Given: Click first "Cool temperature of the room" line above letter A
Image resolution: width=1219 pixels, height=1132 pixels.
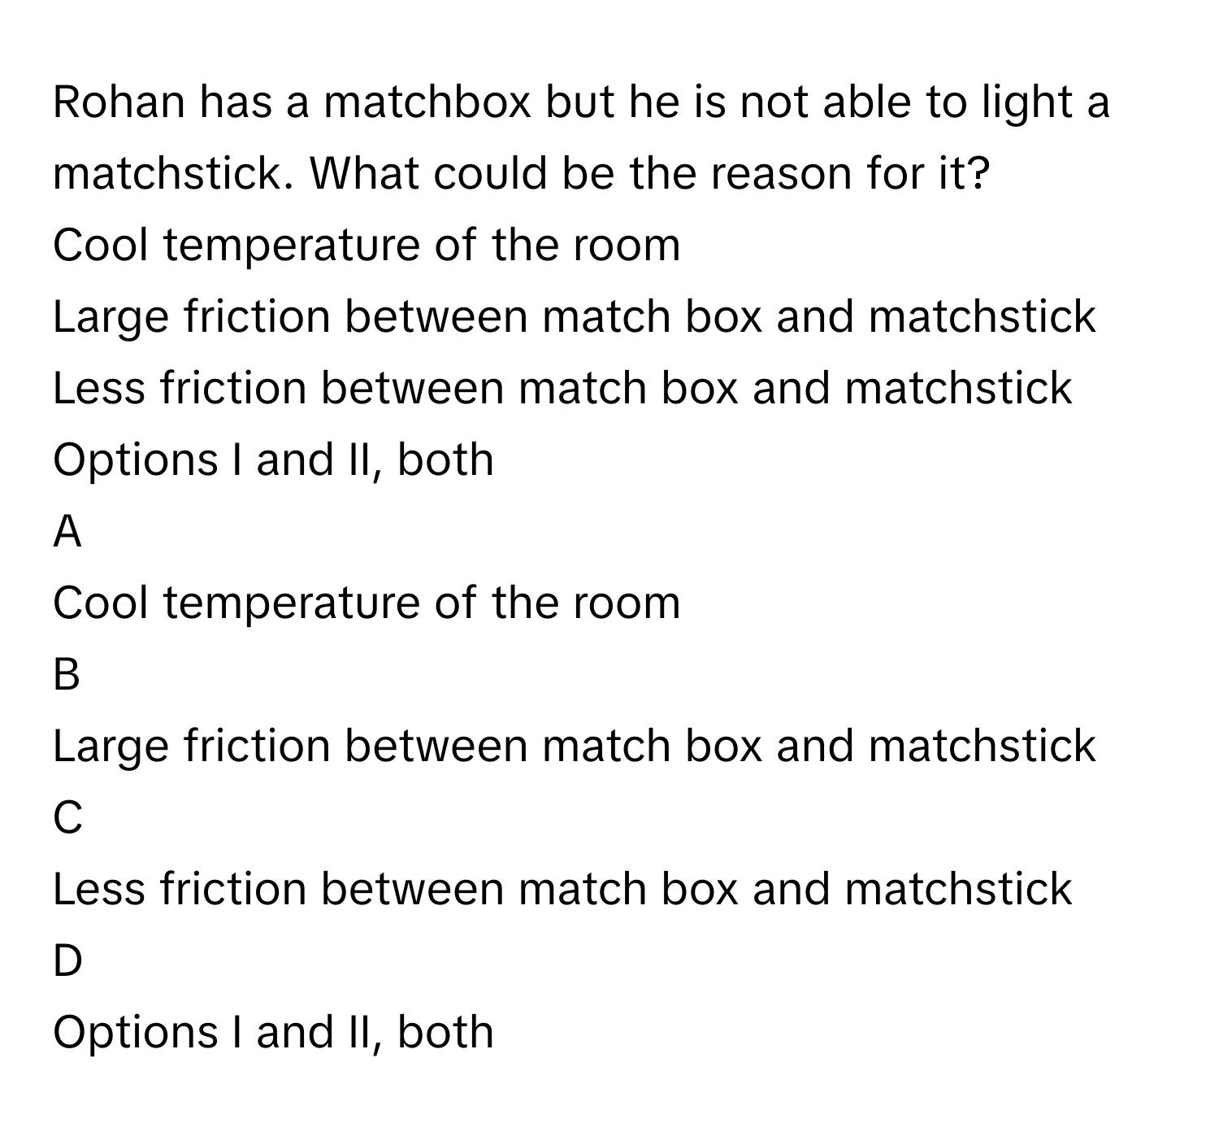Looking at the screenshot, I should click(x=367, y=246).
